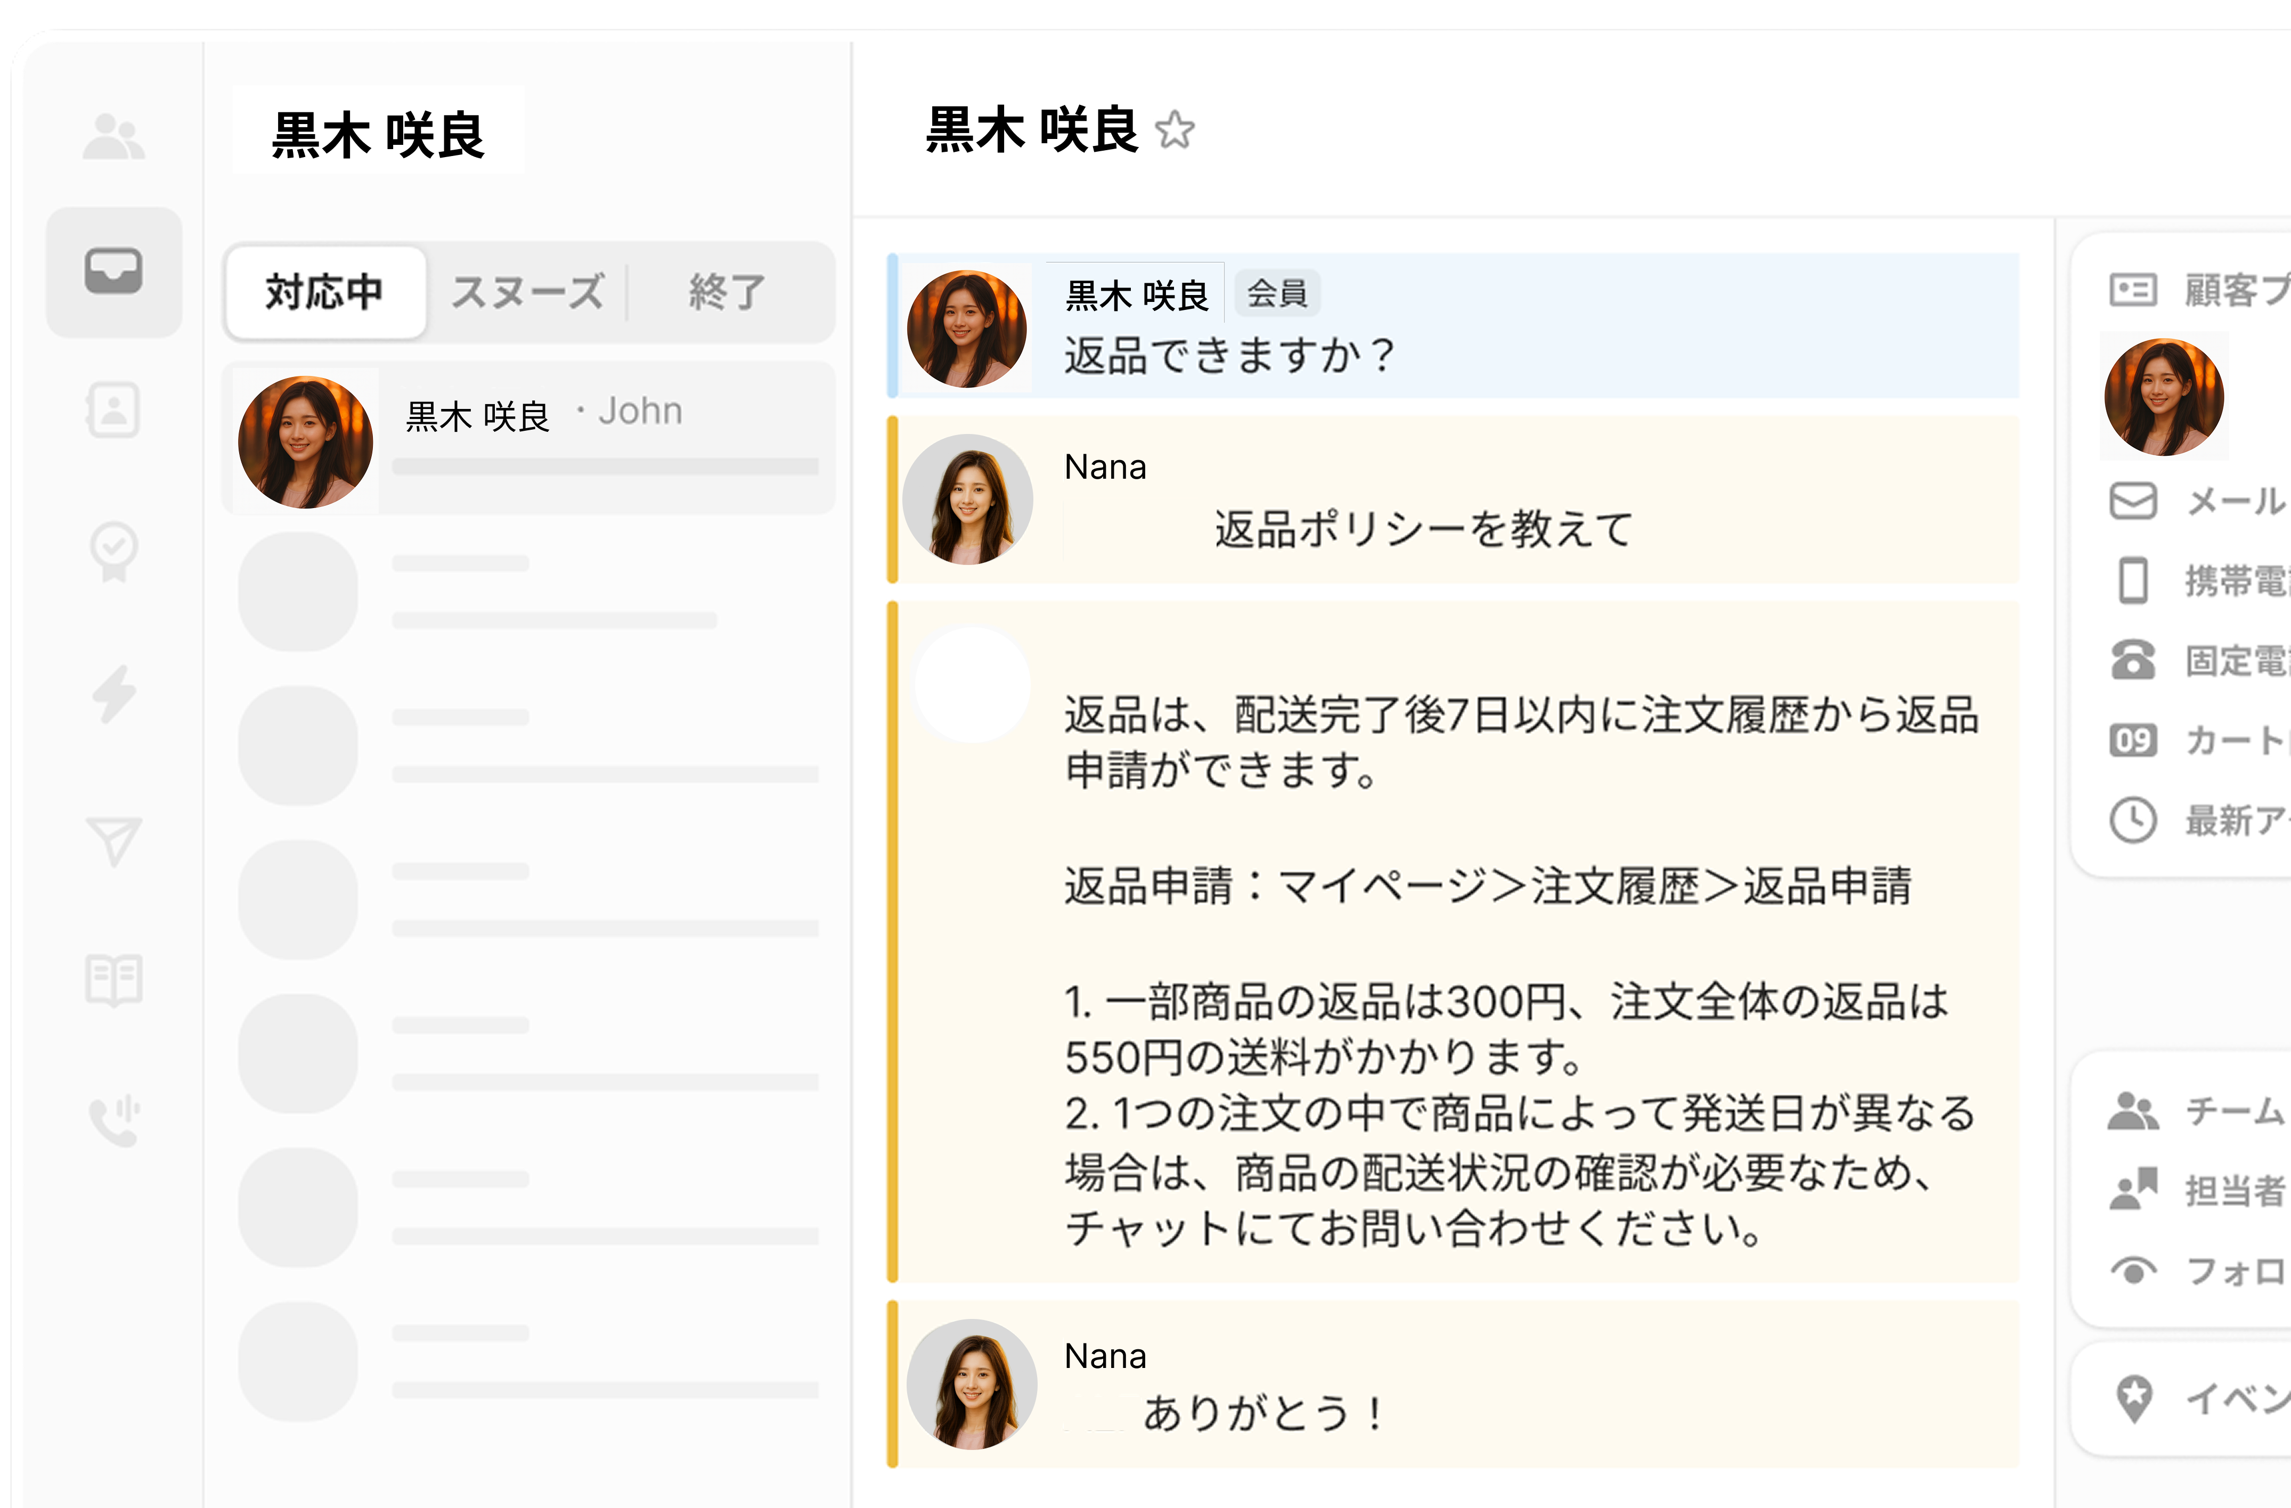Screen dimensions: 2291x1508
Task: Open the team members icon in sidebar
Action: 113,136
